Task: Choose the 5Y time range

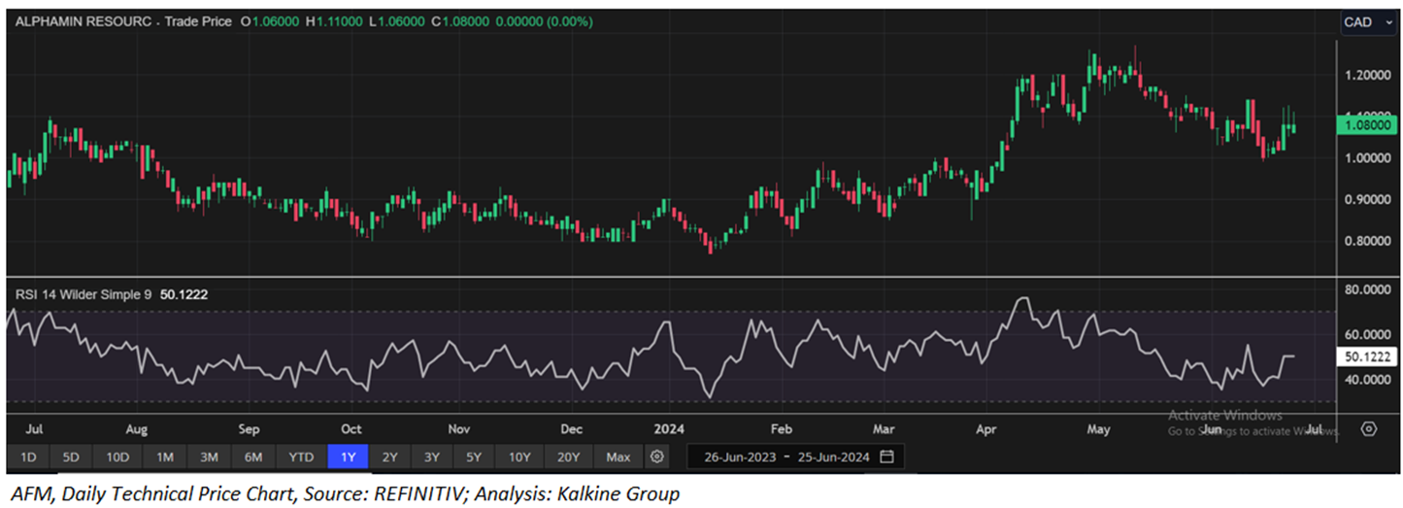Action: coord(473,457)
